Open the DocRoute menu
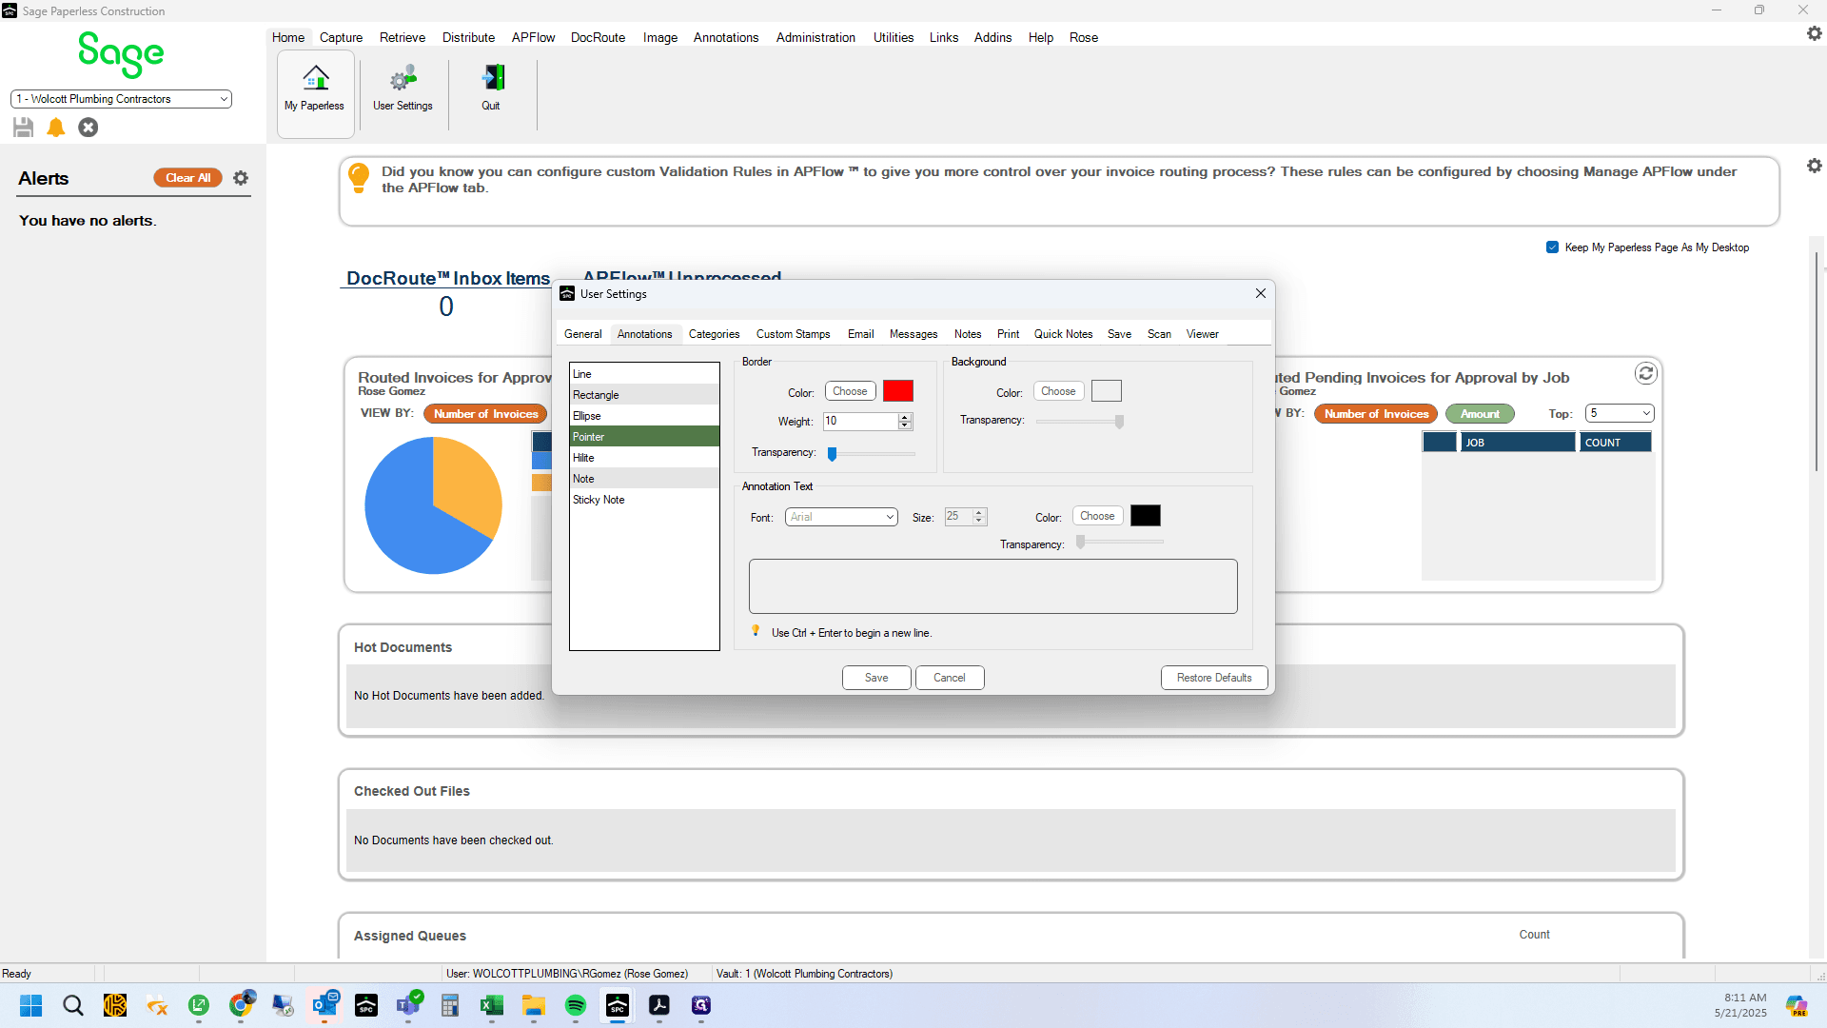The image size is (1827, 1028). [598, 37]
